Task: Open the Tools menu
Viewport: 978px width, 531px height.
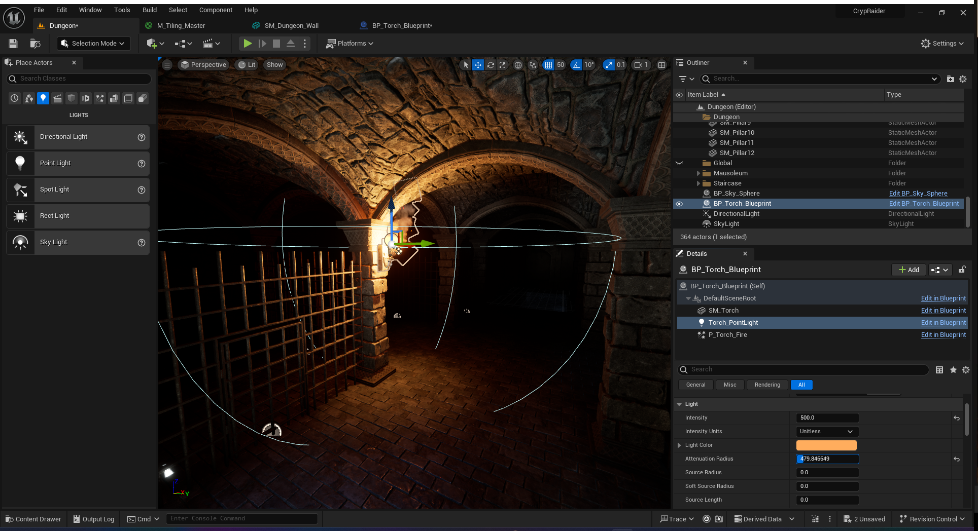Action: [x=122, y=10]
